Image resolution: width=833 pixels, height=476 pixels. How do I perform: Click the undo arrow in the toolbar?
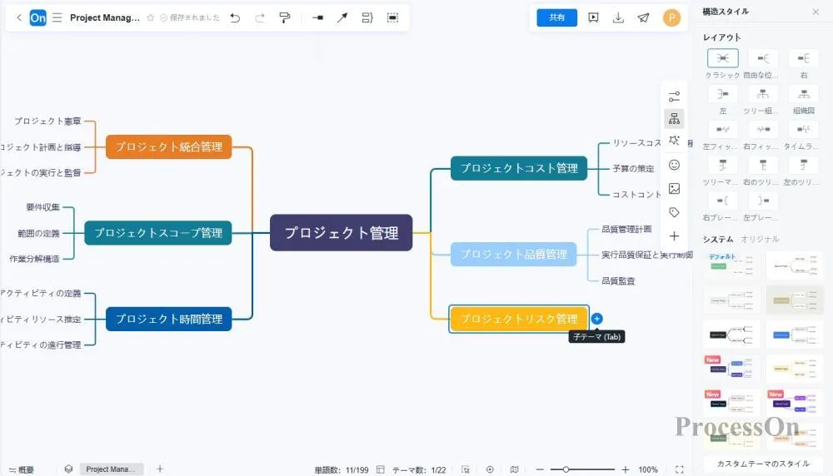coord(235,17)
